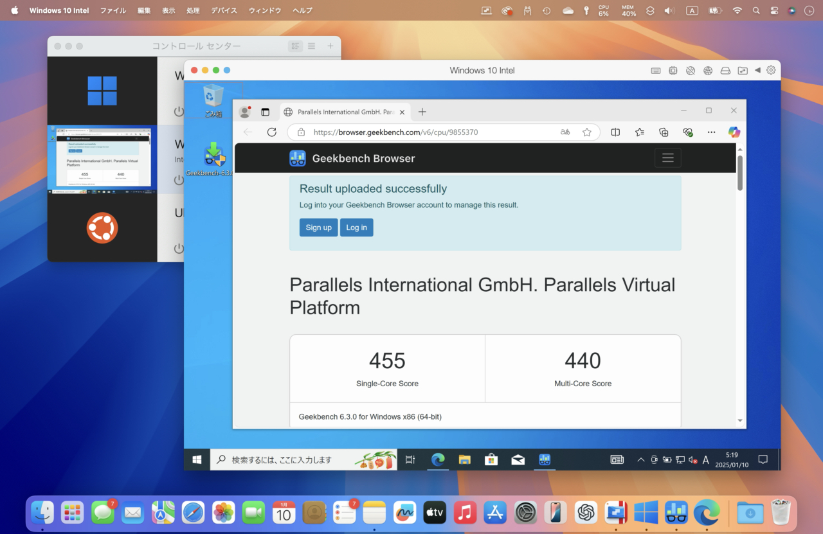The height and width of the screenshot is (534, 823).
Task: Click the Edge page vertical scrollbar
Action: (740, 173)
